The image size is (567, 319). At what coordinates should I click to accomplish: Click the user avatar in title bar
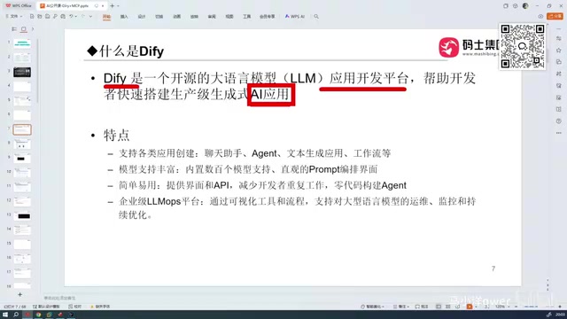tap(525, 6)
